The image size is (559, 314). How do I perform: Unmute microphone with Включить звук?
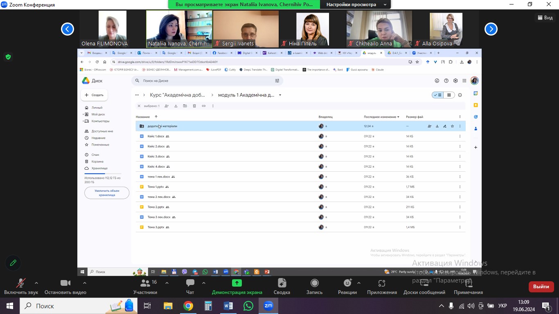click(x=21, y=283)
